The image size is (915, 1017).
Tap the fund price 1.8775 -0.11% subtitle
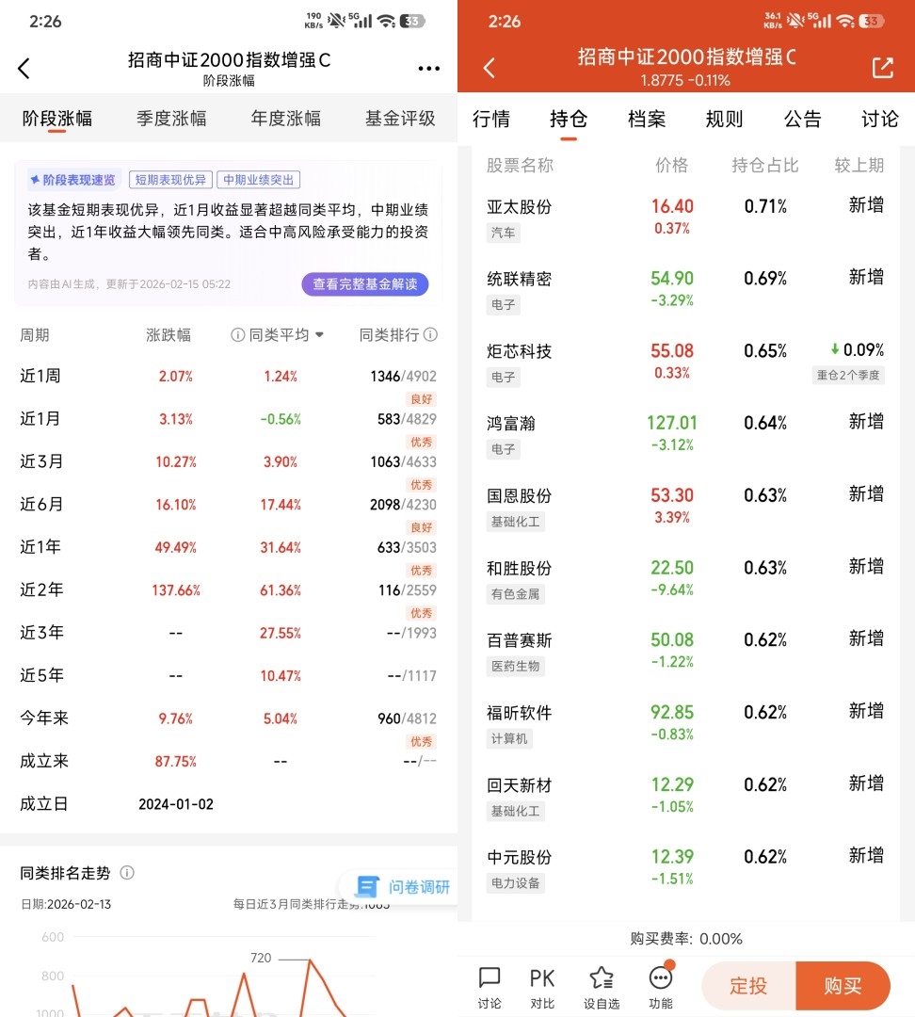click(x=685, y=80)
